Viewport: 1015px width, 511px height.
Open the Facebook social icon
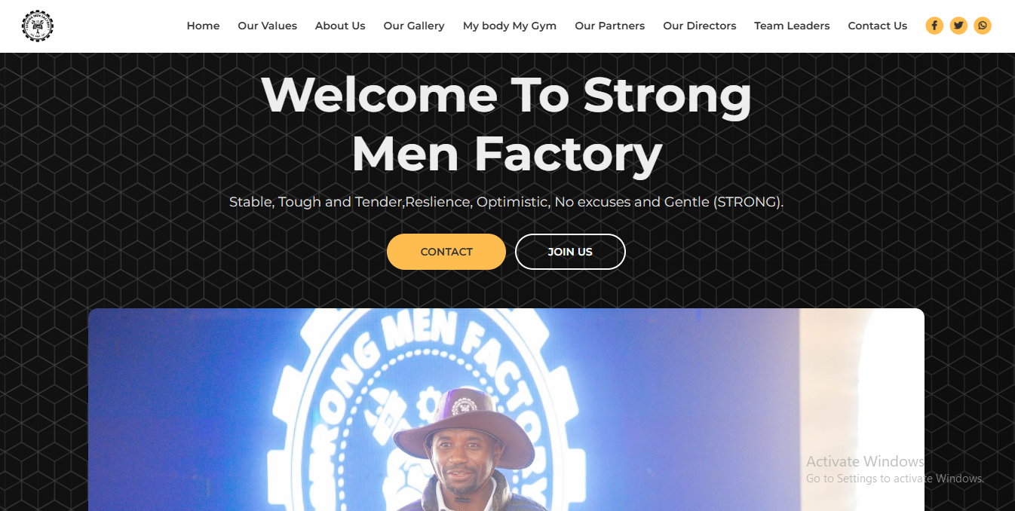[934, 26]
